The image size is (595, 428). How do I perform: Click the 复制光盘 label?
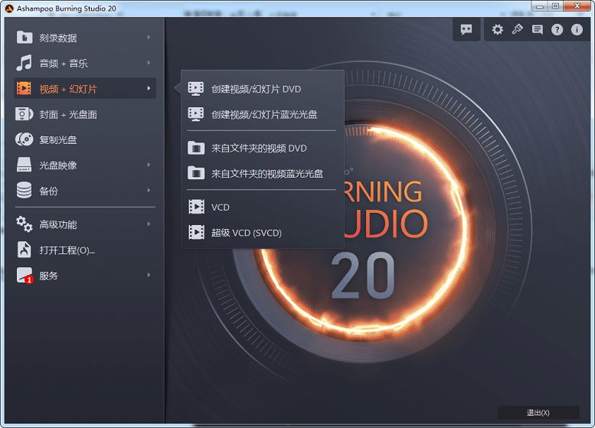click(58, 140)
